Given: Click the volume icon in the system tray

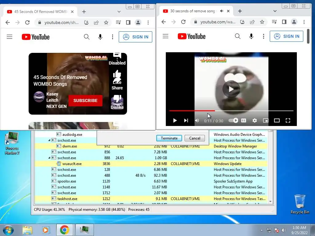Looking at the screenshot, I should point(284,230).
